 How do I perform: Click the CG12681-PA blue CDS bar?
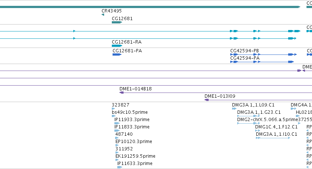pyautogui.click(x=117, y=55)
